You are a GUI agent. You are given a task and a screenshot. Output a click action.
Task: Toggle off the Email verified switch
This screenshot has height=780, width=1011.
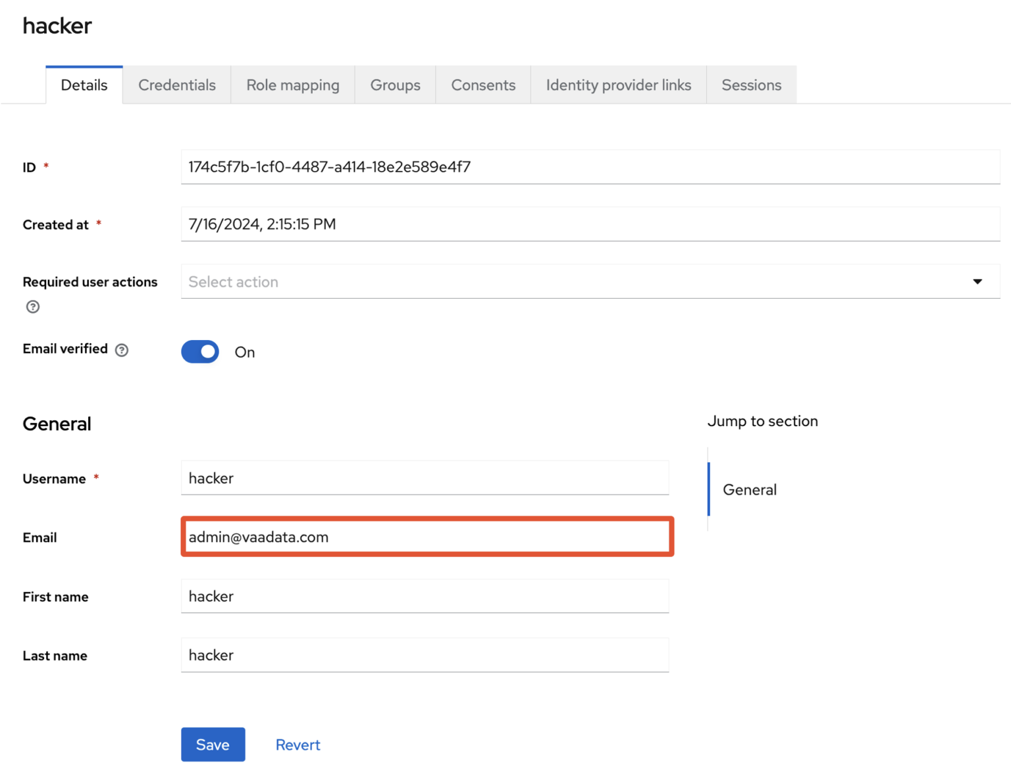click(x=199, y=351)
